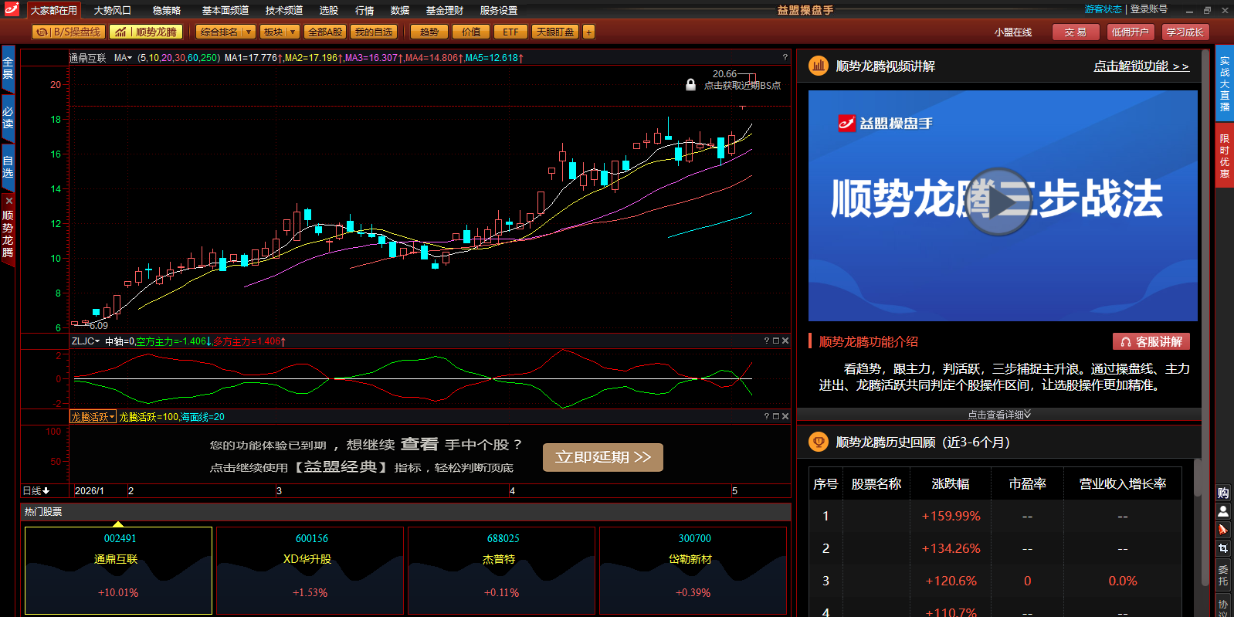The width and height of the screenshot is (1234, 617).
Task: Click the 登录账号 link
Action: (x=1149, y=9)
